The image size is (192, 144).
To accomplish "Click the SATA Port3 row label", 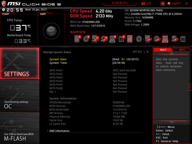I will tap(56, 78).
